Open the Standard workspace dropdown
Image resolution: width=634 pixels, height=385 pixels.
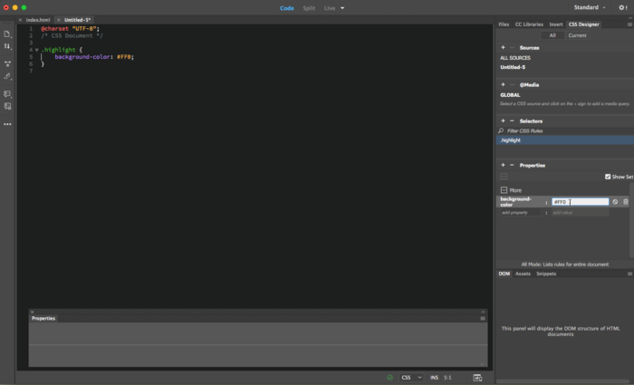click(590, 7)
